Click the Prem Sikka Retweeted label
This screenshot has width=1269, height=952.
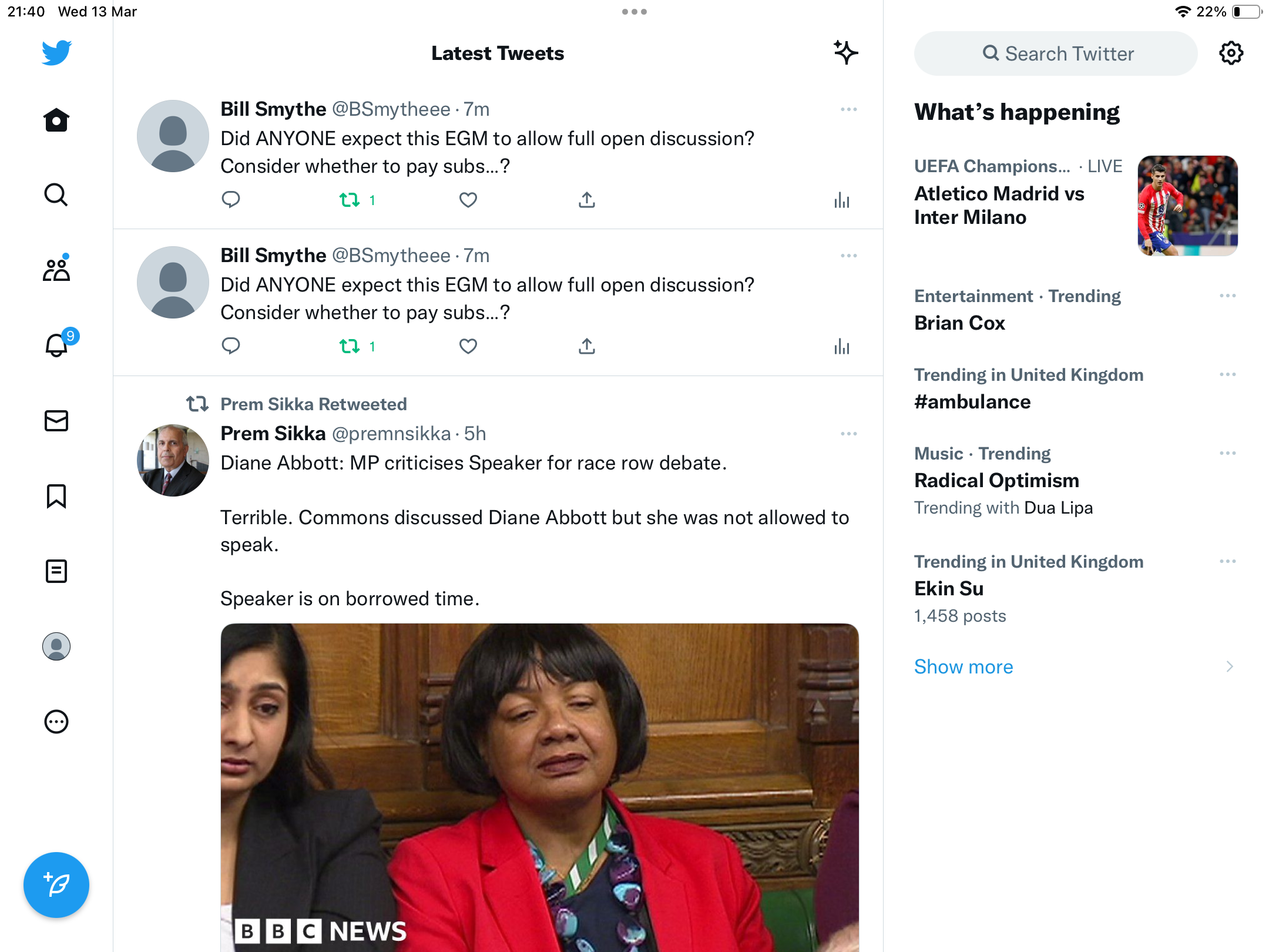coord(314,404)
